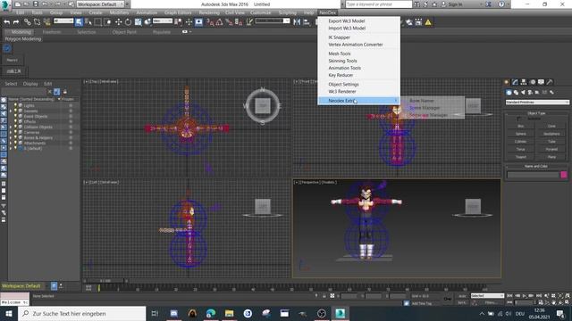Expand the Geosets layer tree
572x321 pixels.
click(11, 111)
